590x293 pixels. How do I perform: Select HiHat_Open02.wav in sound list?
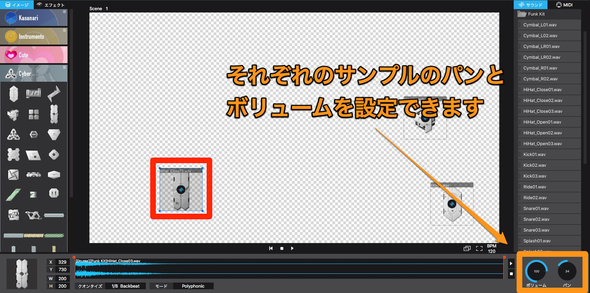tap(549, 133)
